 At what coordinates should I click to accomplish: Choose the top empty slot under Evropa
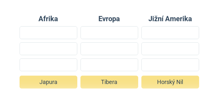(x=109, y=33)
